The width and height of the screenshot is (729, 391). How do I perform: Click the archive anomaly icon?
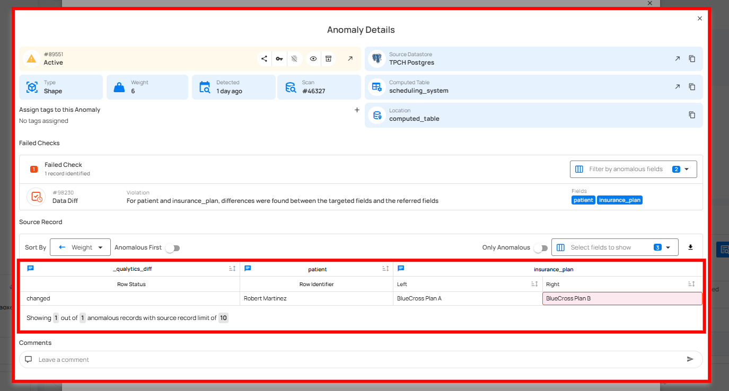tap(328, 59)
